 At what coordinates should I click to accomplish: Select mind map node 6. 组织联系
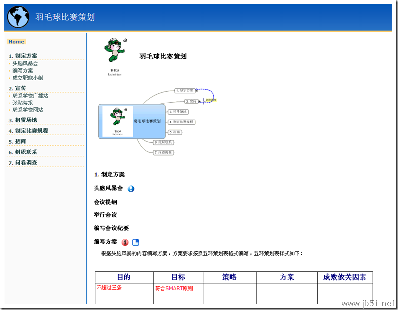[x=164, y=142]
